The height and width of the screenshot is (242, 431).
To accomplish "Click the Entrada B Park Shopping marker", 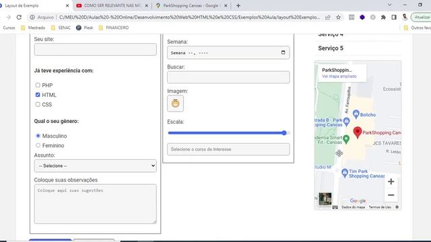I will pos(346,121).
